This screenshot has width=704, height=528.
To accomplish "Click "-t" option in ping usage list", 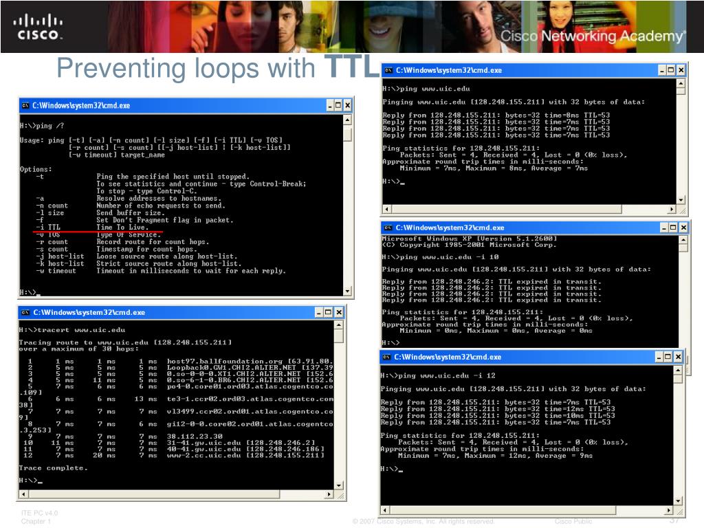I will point(40,177).
